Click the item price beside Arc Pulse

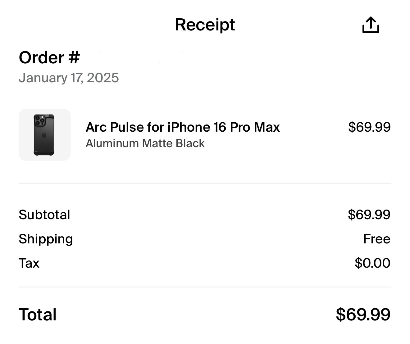click(x=369, y=127)
